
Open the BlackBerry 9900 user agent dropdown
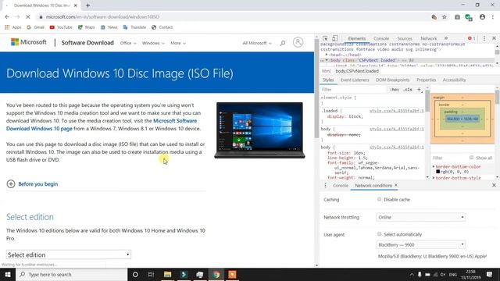(420, 244)
